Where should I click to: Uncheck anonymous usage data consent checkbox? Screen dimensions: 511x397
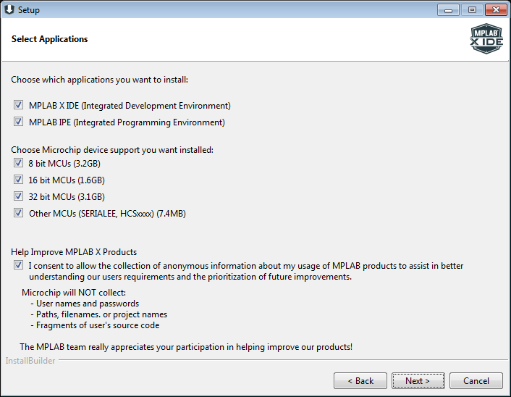click(x=18, y=265)
